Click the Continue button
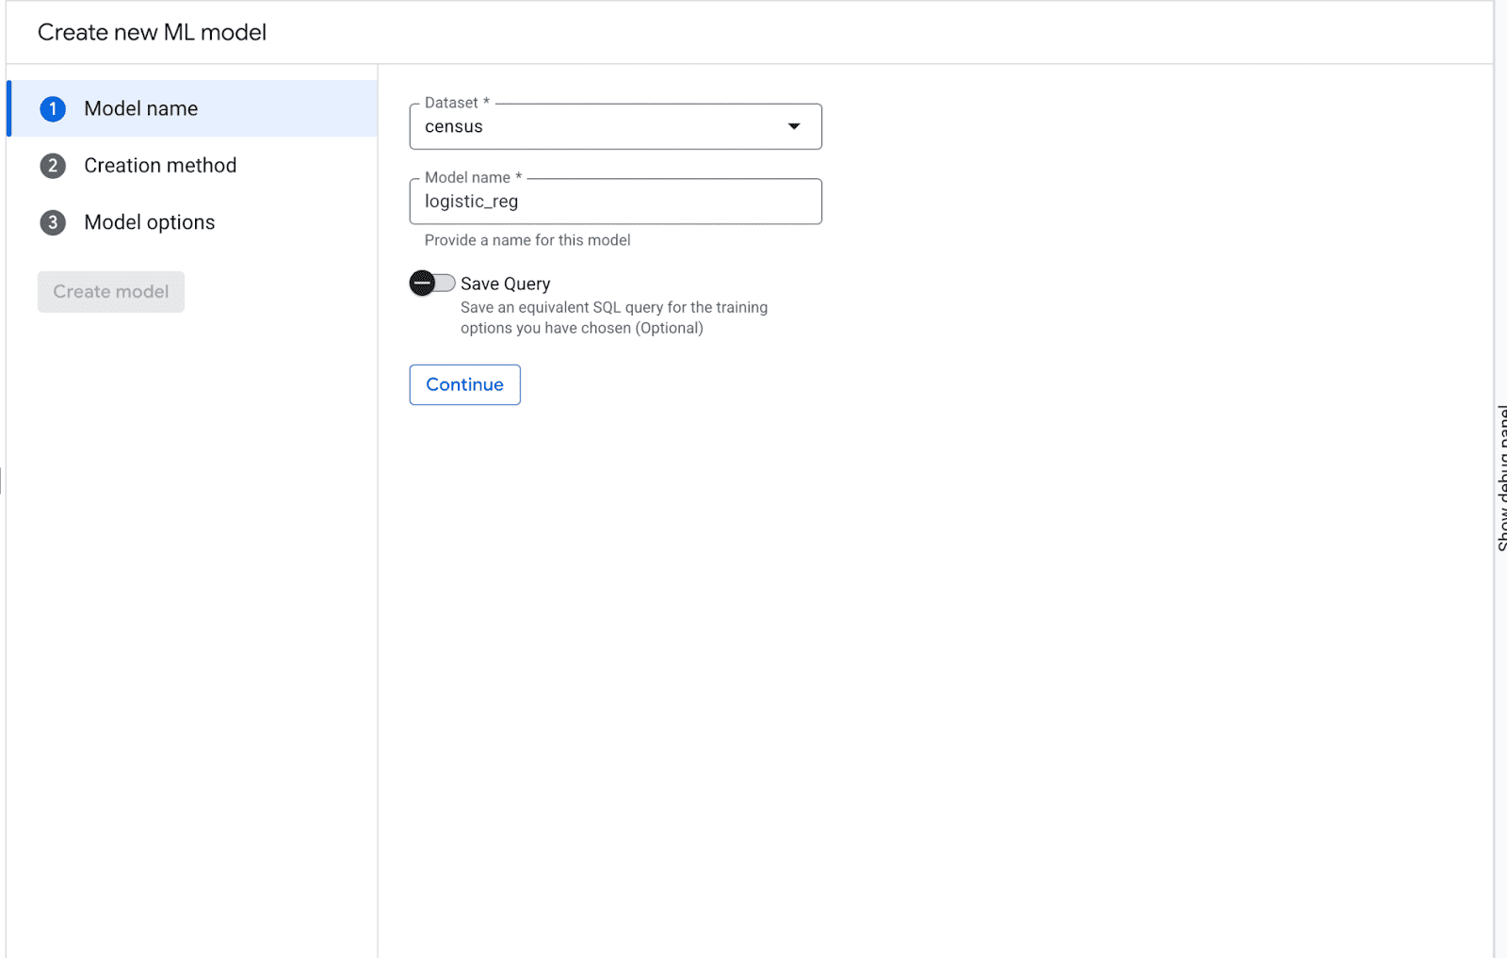Image resolution: width=1507 pixels, height=958 pixels. point(463,384)
